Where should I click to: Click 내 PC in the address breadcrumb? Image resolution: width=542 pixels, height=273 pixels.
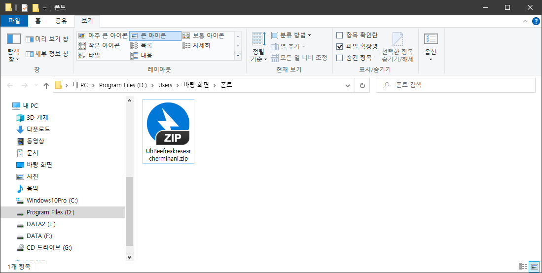pyautogui.click(x=80, y=85)
